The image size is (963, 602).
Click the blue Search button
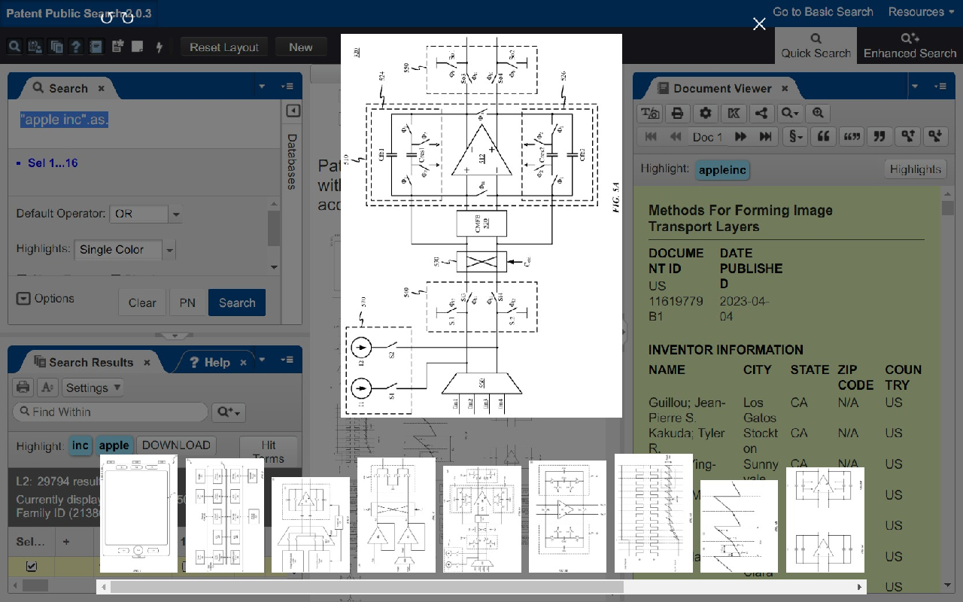tap(237, 303)
